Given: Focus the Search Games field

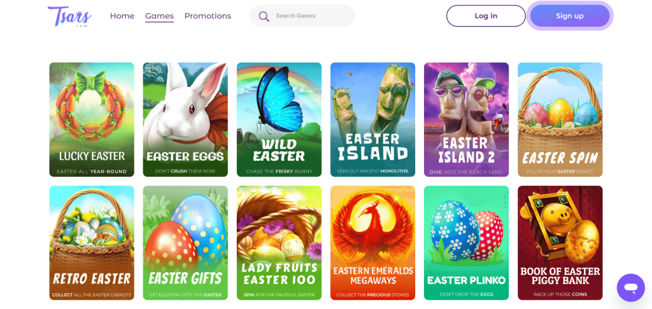Looking at the screenshot, I should 310,16.
